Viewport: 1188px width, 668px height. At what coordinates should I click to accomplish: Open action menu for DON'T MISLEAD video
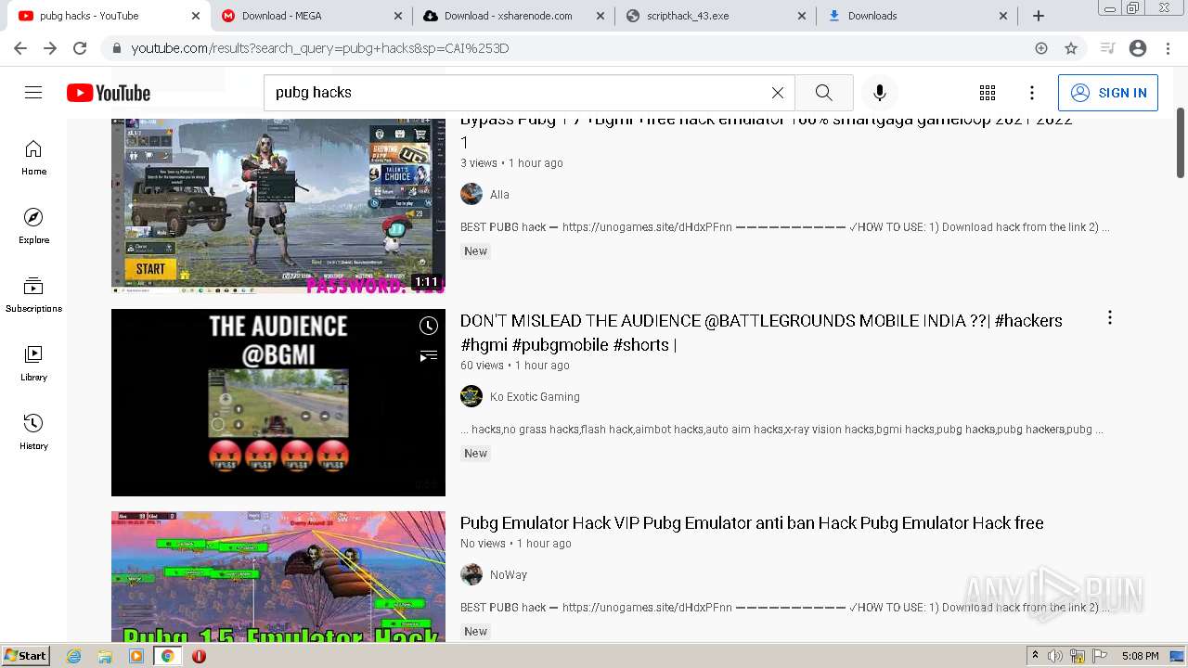(x=1109, y=318)
